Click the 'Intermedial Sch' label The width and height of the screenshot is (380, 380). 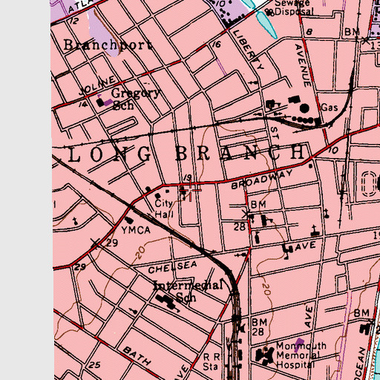click(188, 291)
